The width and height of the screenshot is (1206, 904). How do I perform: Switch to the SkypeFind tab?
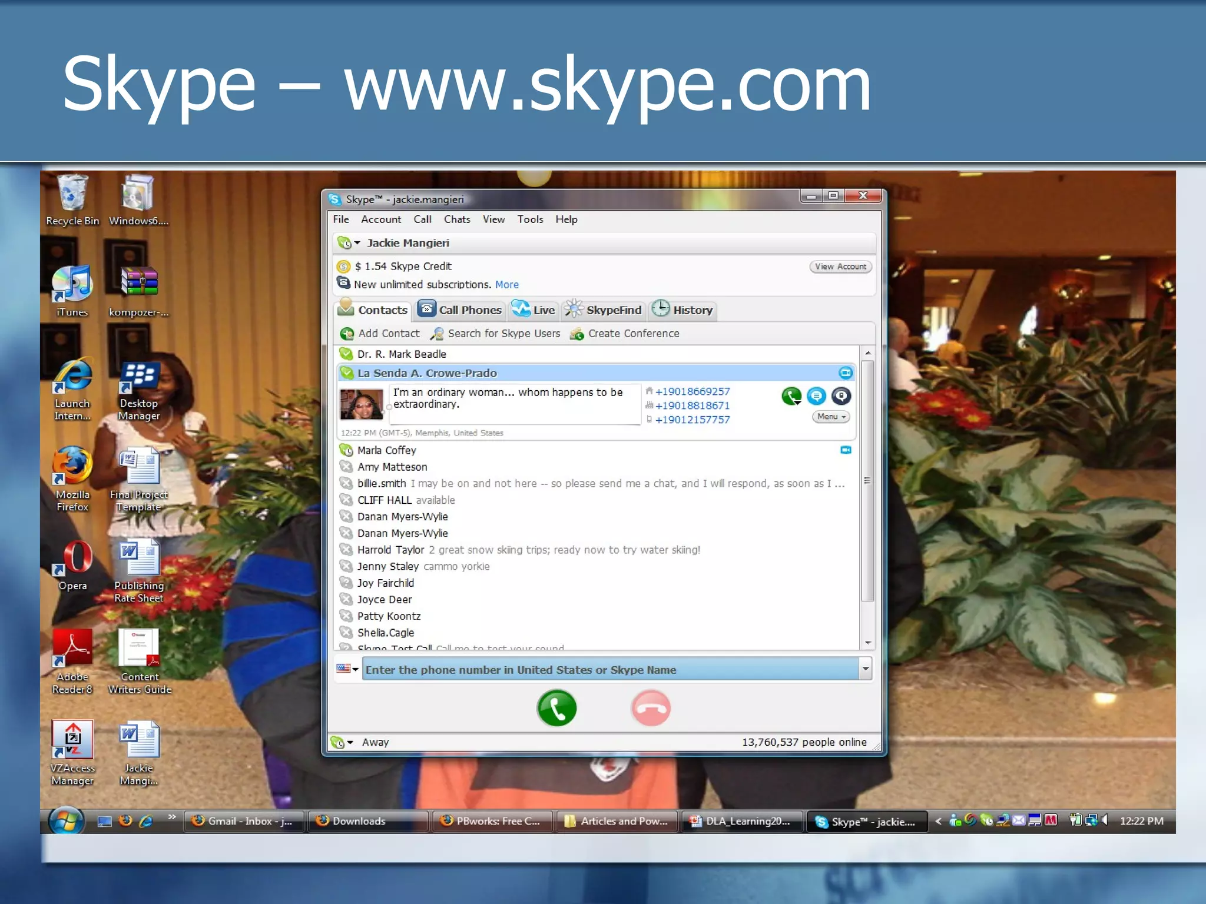(603, 310)
